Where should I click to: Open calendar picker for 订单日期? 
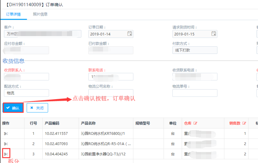pos(130,34)
